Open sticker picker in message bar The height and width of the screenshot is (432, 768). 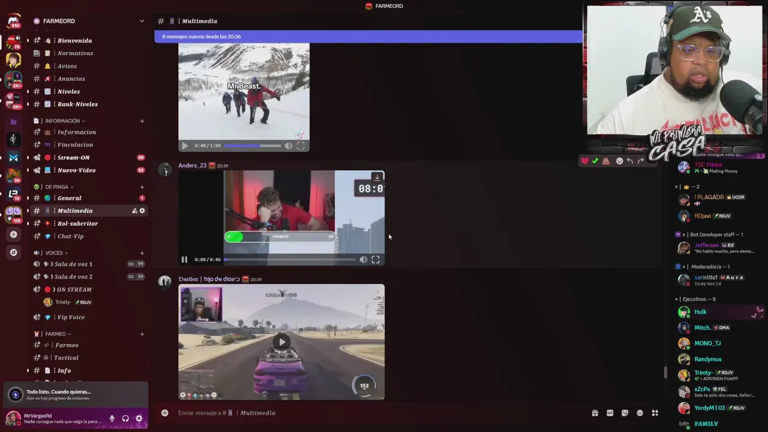(x=625, y=413)
